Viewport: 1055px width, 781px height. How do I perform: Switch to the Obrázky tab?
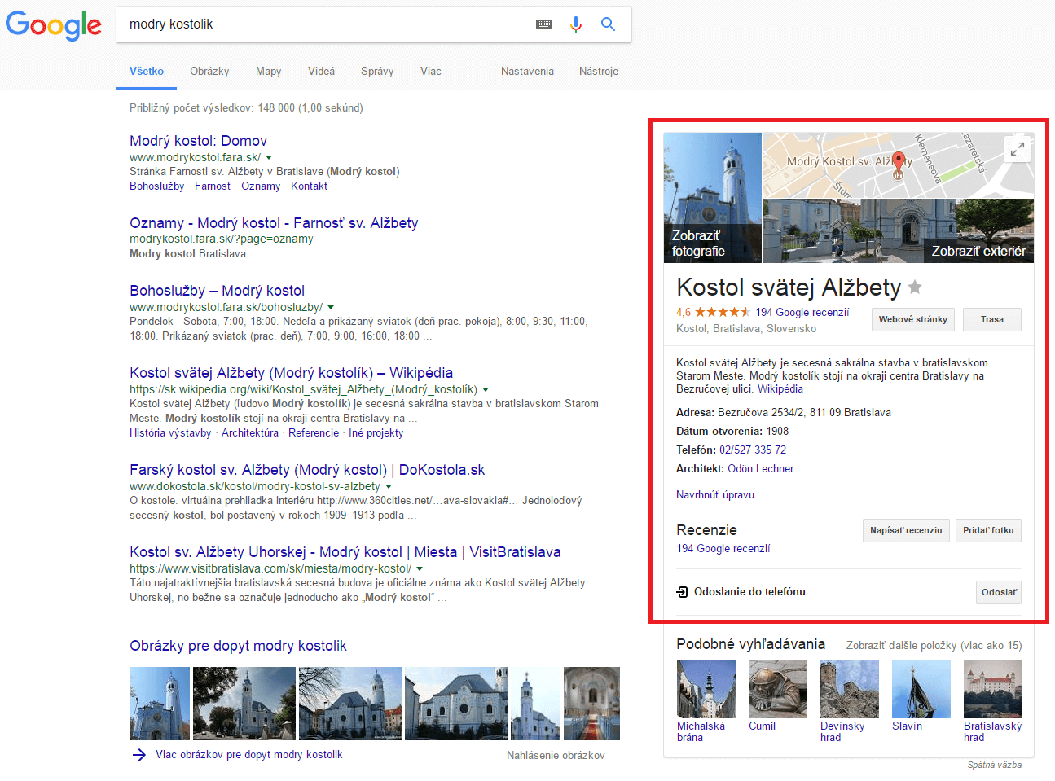(209, 72)
